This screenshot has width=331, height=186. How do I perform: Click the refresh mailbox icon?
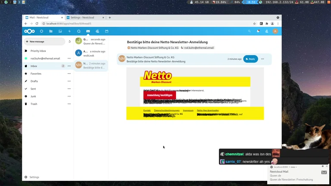coord(69,41)
